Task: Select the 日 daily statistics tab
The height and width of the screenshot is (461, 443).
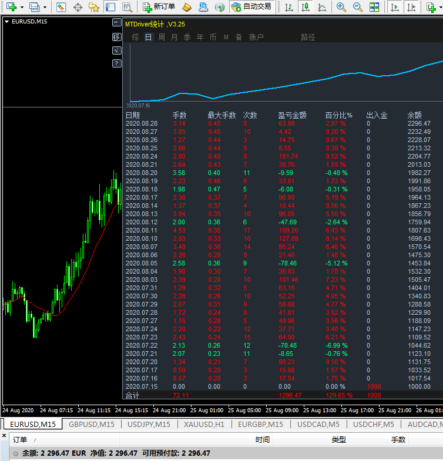Action: click(148, 37)
